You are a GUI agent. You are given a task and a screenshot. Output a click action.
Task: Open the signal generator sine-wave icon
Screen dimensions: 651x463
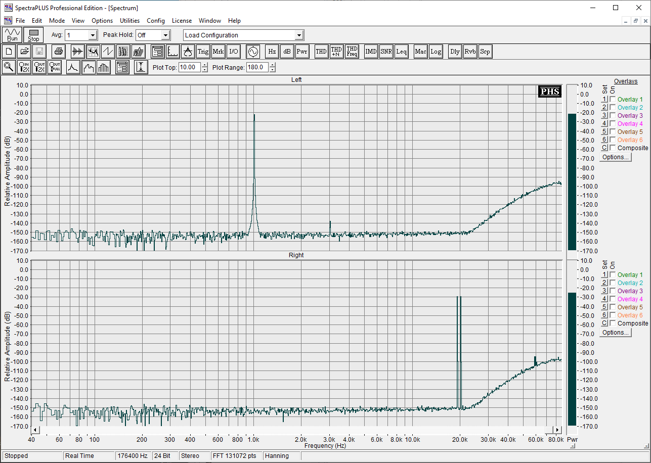(253, 52)
